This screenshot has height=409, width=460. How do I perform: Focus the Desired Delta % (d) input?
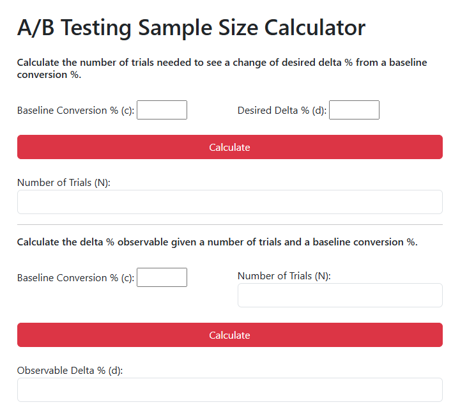tap(354, 110)
